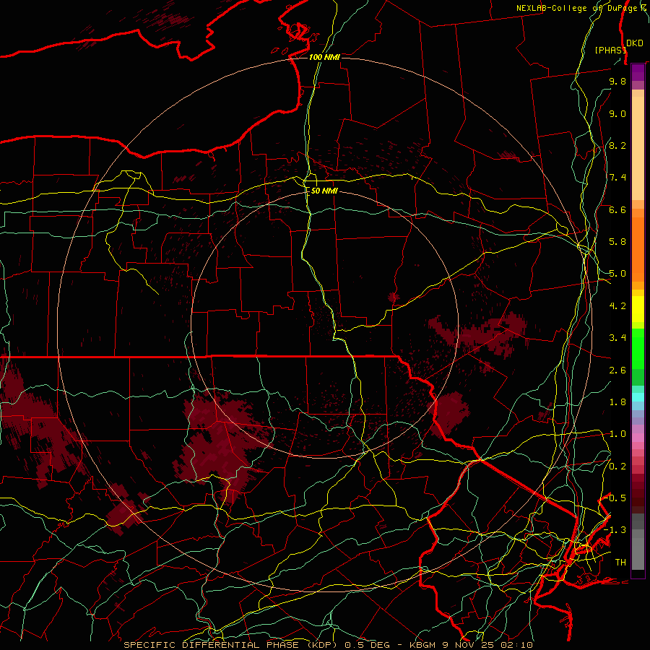Click the 5.0 scale value
This screenshot has width=650, height=650.
tap(617, 274)
